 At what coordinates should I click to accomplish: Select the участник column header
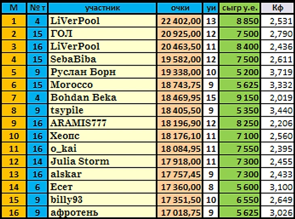tap(102, 8)
